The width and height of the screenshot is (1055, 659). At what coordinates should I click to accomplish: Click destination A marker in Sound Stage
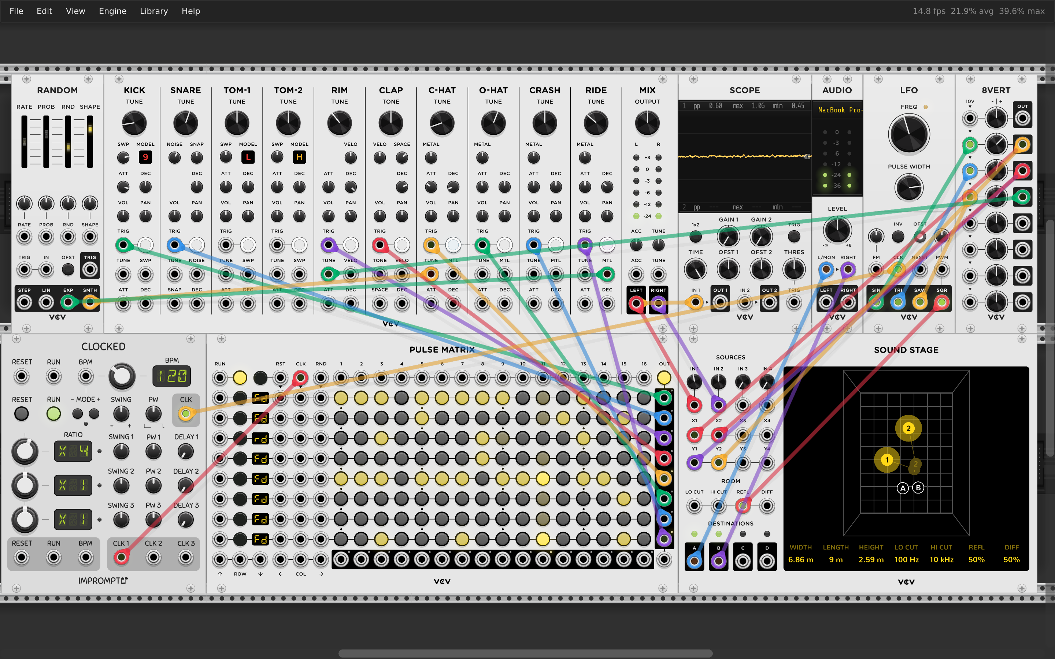pyautogui.click(x=903, y=488)
